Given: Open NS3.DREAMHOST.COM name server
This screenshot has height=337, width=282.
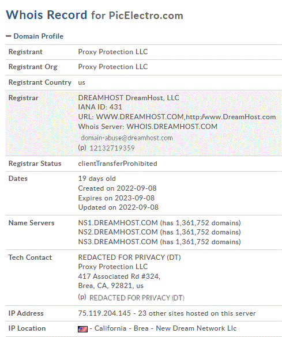Looking at the screenshot, I should coord(118,242).
